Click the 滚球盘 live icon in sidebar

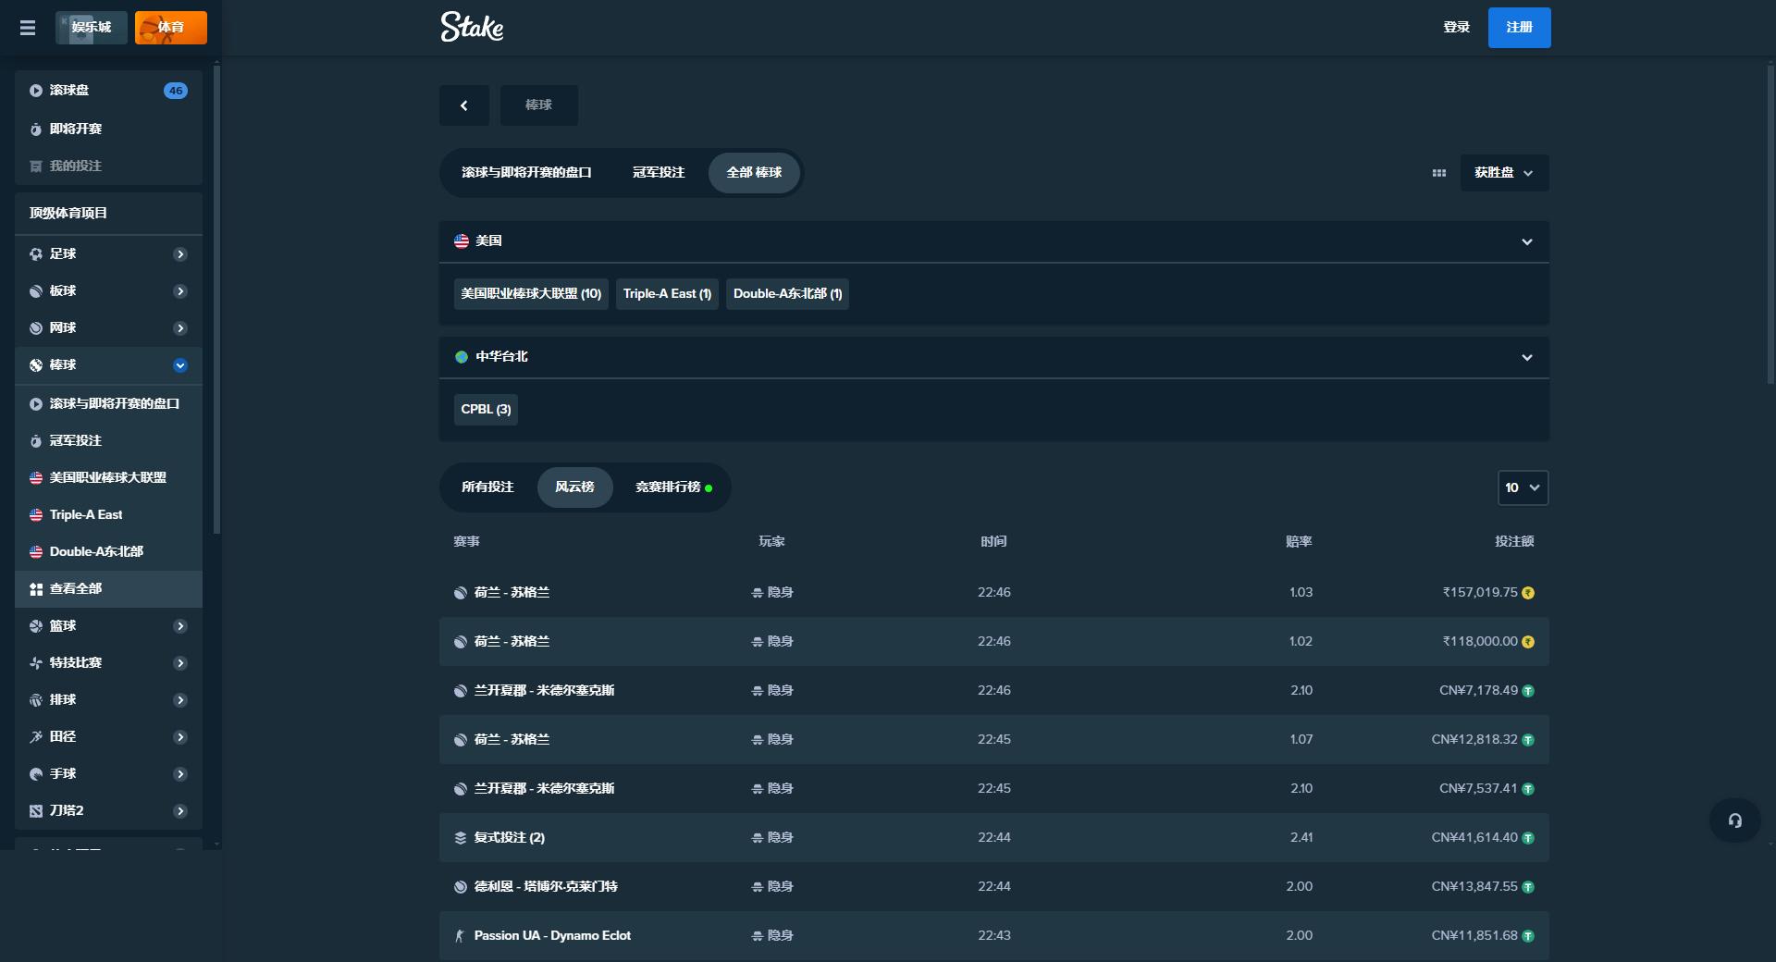pos(35,91)
